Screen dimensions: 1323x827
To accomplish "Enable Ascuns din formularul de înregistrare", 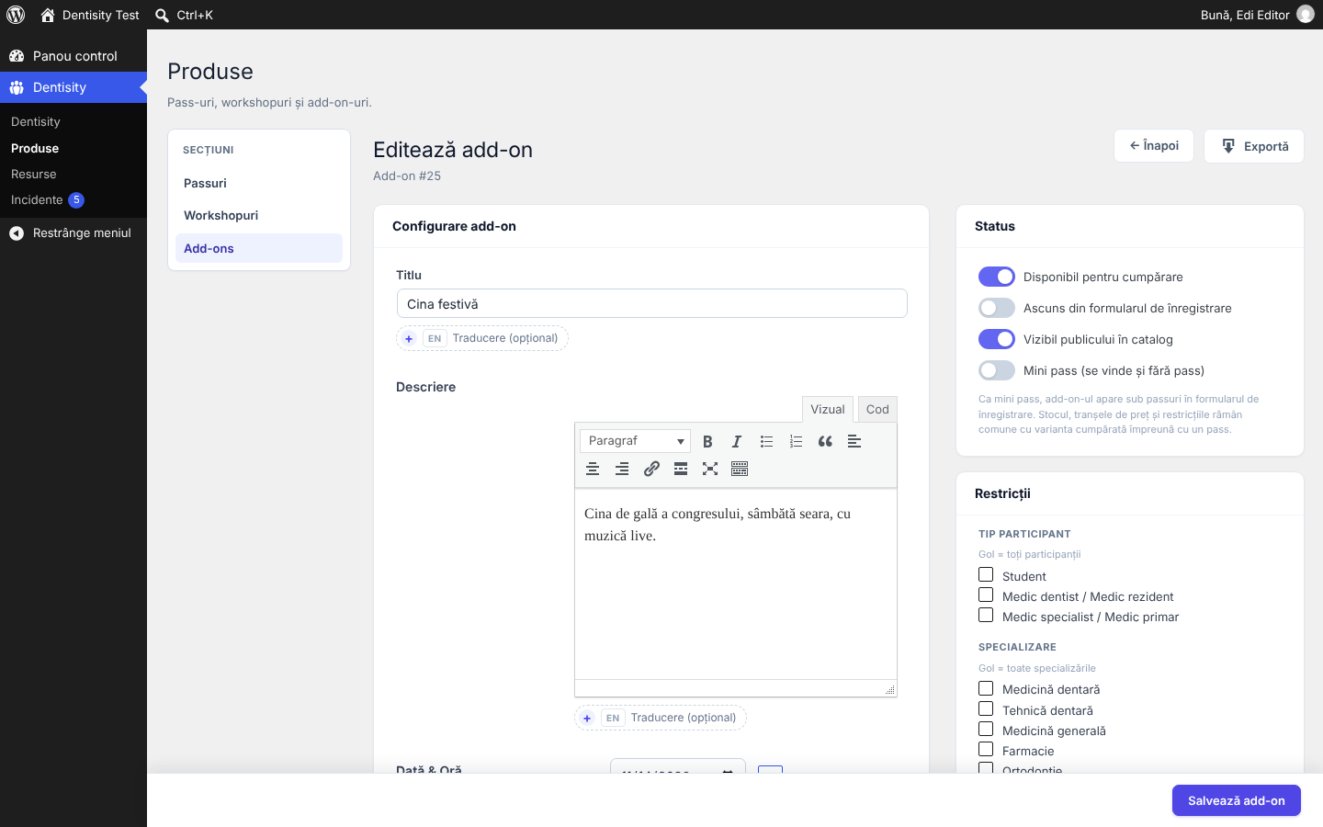I will coord(997,308).
